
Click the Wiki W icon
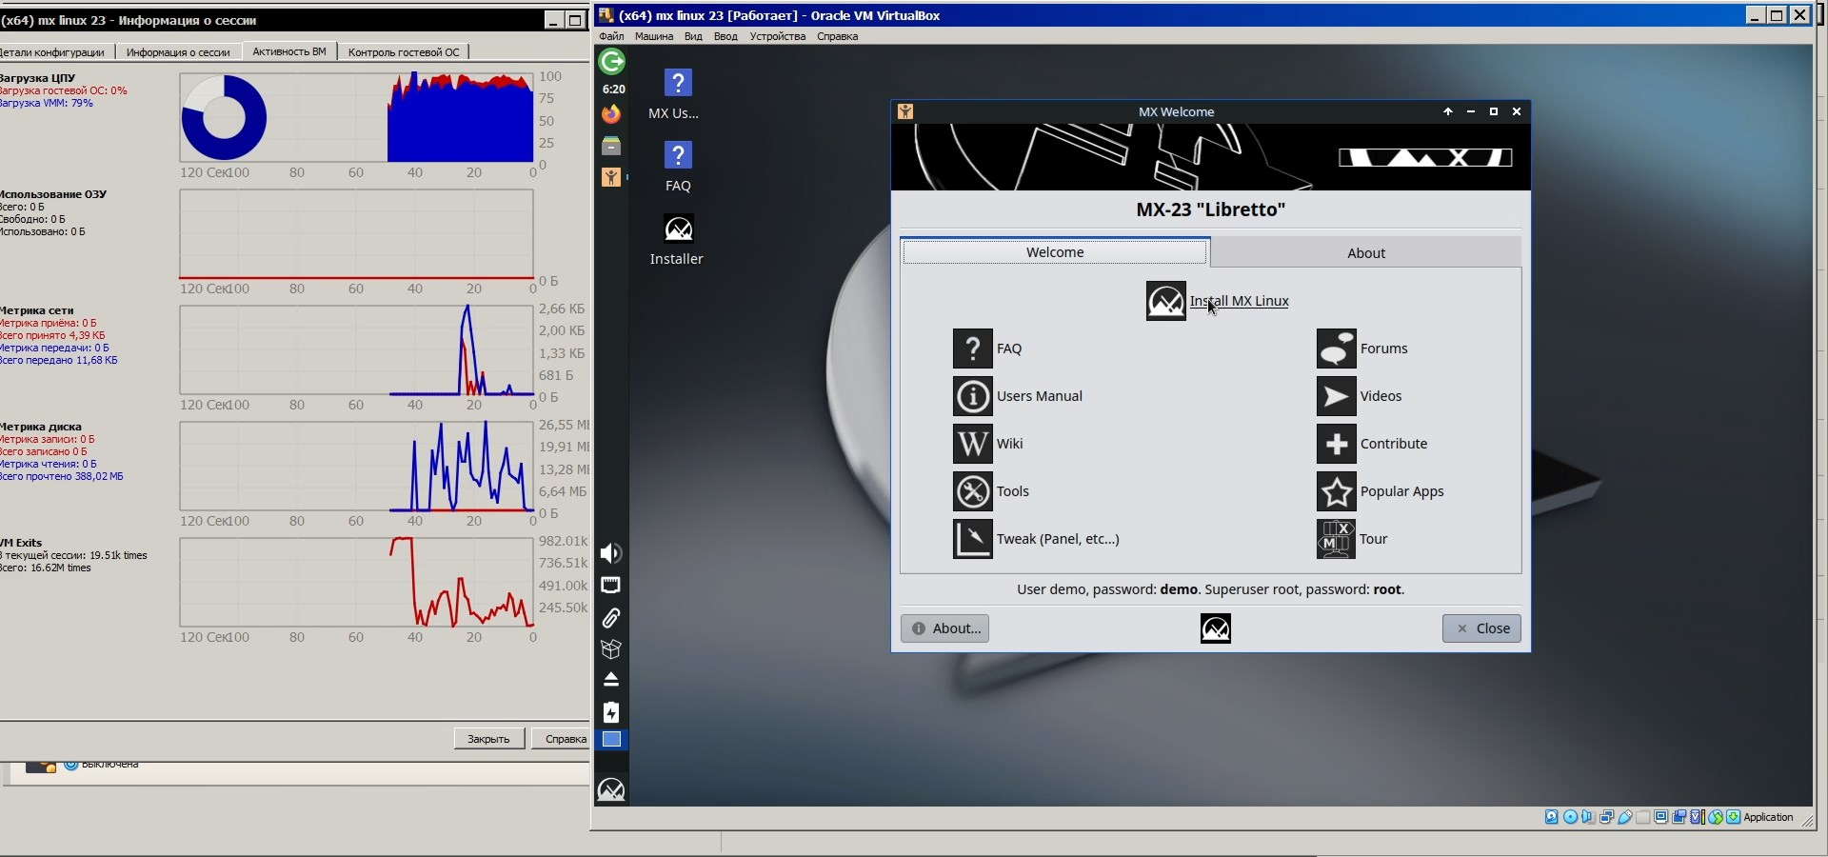(972, 444)
